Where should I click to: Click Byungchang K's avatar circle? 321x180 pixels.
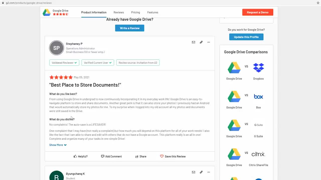click(57, 175)
